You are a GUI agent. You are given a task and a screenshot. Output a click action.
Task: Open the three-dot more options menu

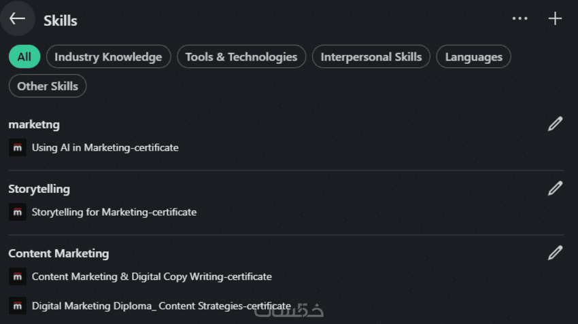[520, 19]
